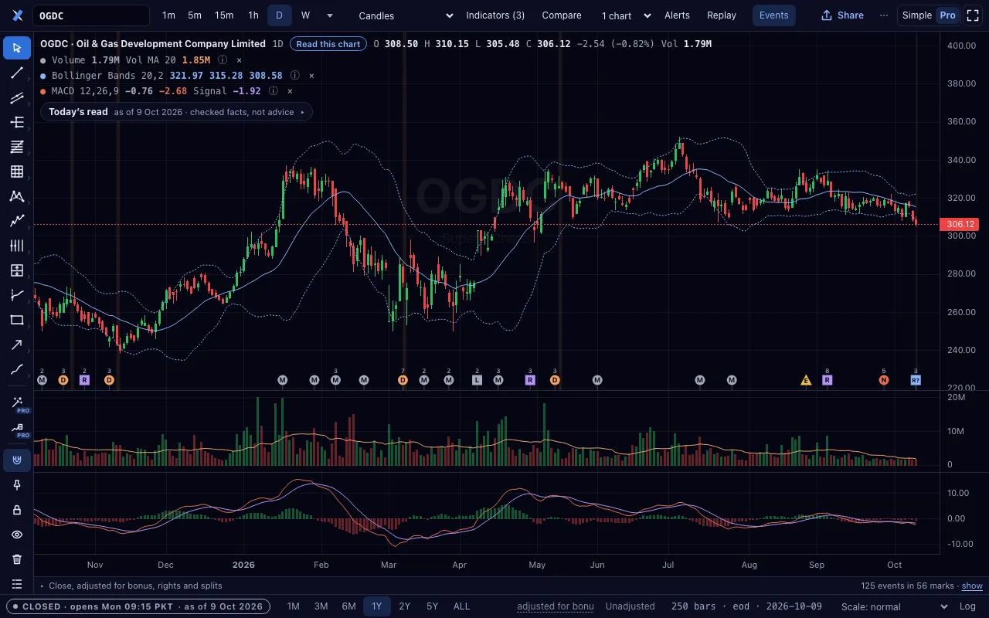Select the magic wand PRO tool
Viewport: 989px width, 618px height.
point(17,403)
